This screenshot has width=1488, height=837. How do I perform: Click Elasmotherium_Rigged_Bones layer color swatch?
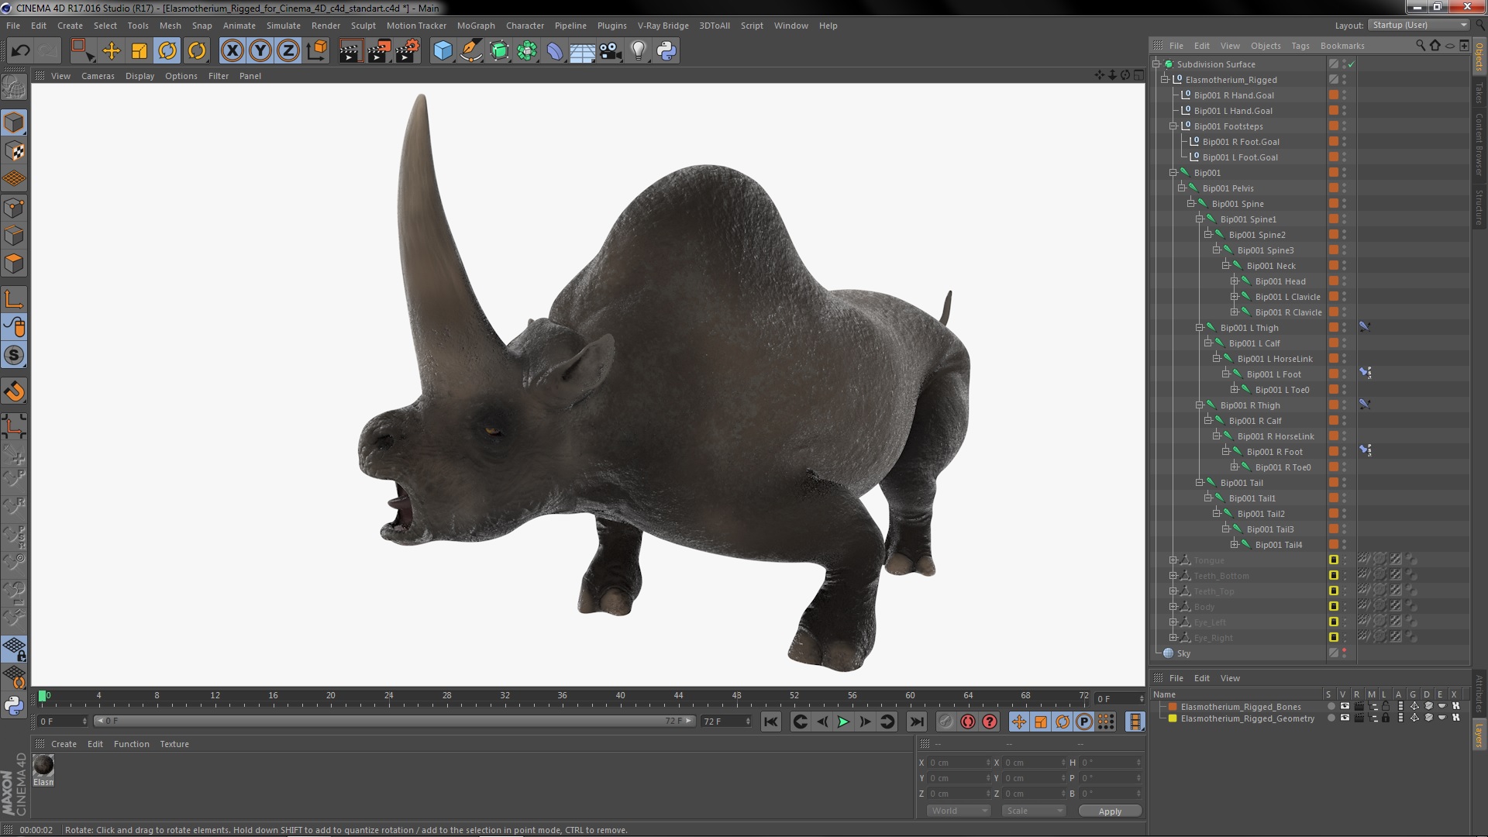[1173, 707]
